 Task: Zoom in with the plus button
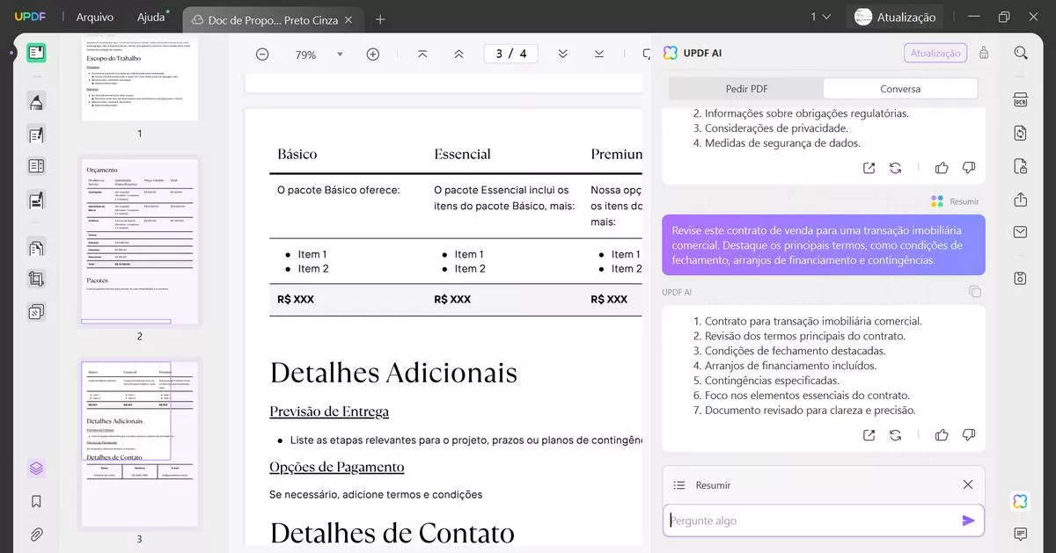point(372,55)
